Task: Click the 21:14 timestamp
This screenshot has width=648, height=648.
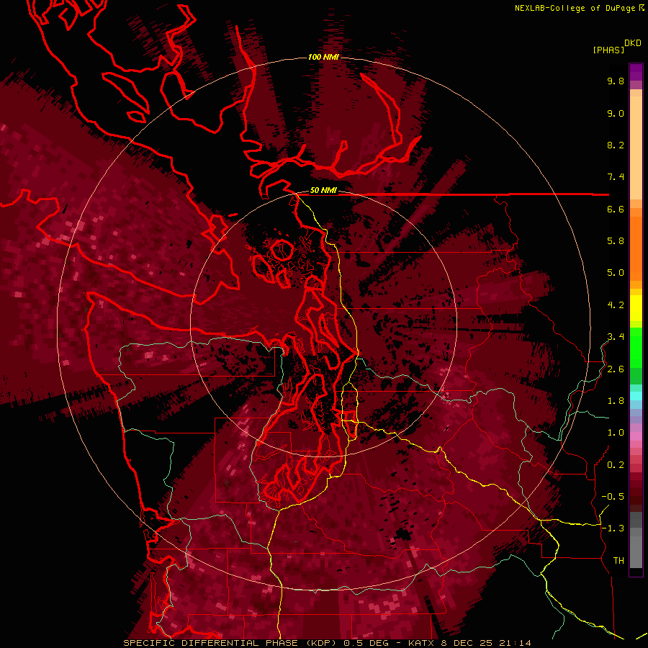Action: click(x=515, y=643)
